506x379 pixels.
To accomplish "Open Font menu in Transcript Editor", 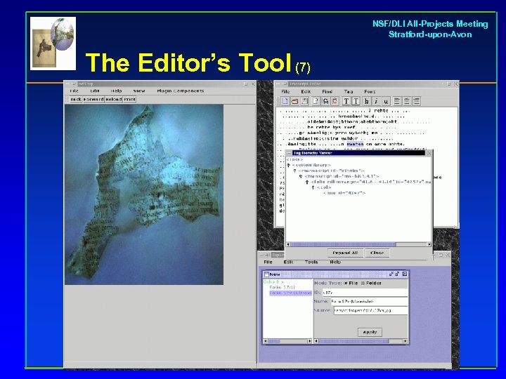I will (370, 91).
